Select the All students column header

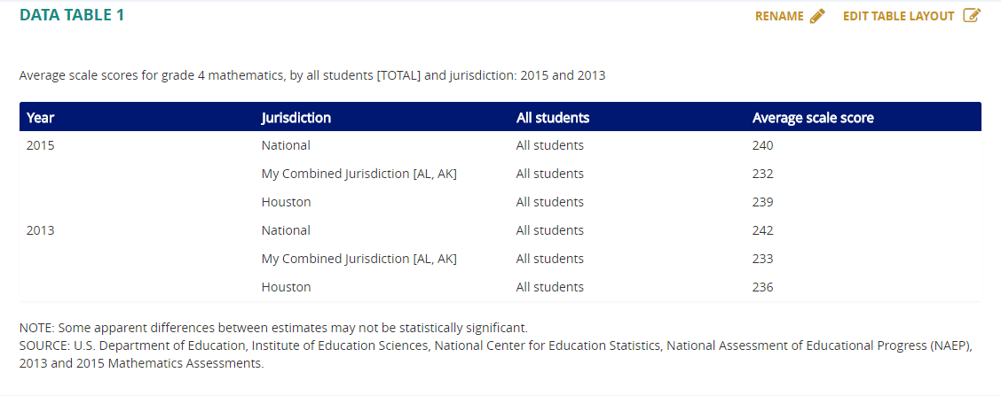point(553,118)
